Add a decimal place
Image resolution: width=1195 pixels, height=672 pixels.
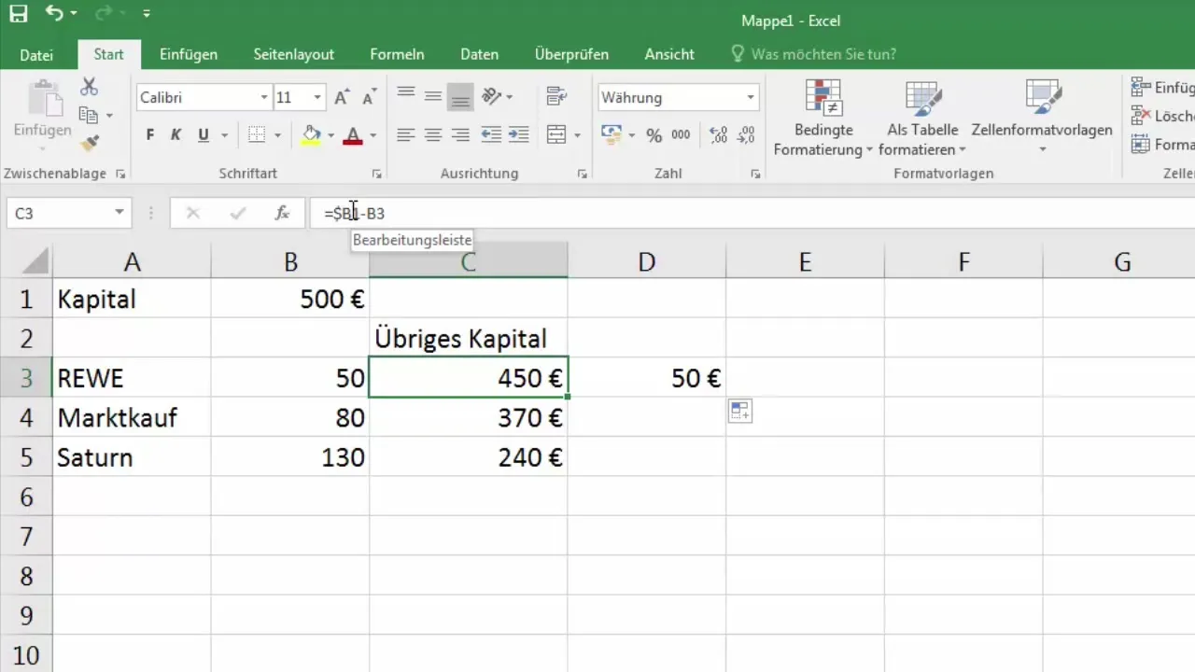point(718,135)
